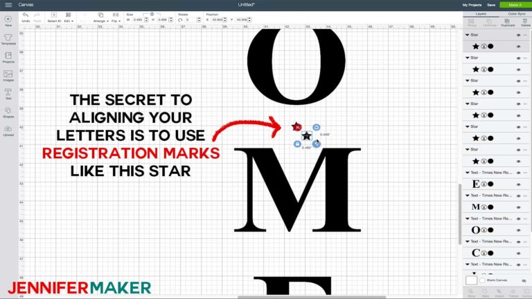This screenshot has height=299, width=532.
Task: Click the red X delete handle on star
Action: [x=297, y=127]
